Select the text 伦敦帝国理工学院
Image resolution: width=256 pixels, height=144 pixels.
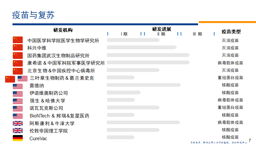[x=49, y=131]
